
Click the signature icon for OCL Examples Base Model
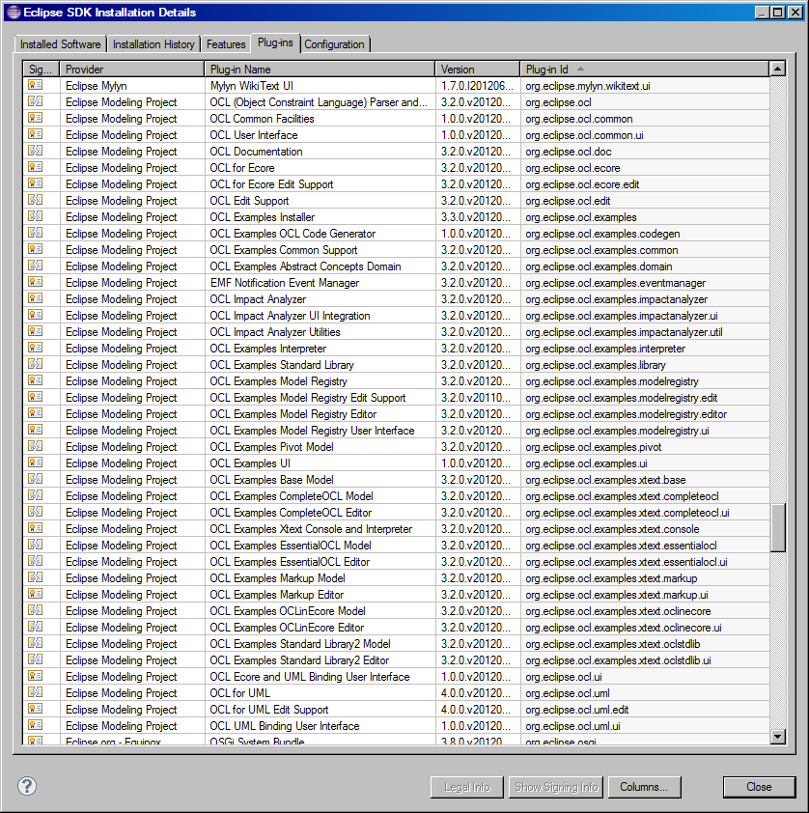[36, 479]
